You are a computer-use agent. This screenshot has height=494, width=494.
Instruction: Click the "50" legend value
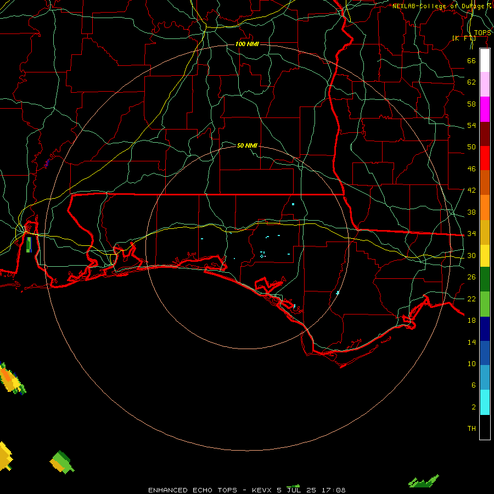pyautogui.click(x=471, y=147)
